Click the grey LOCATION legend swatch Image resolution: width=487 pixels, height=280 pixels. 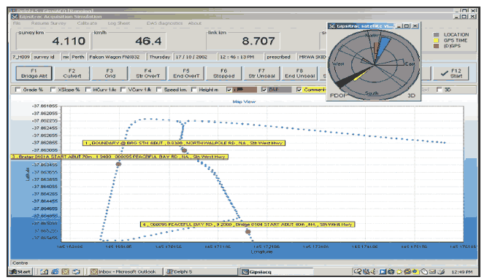point(437,35)
